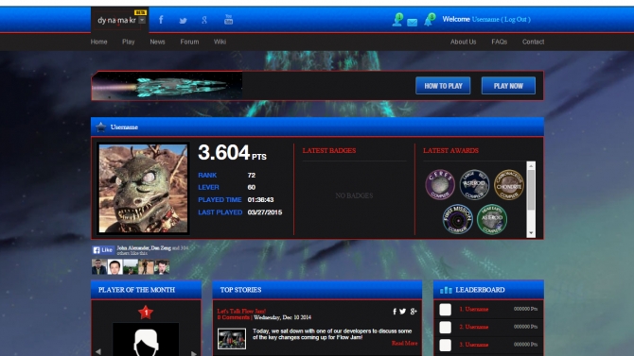634x356 pixels.
Task: Click the last friend photo under Like
Action: [162, 267]
